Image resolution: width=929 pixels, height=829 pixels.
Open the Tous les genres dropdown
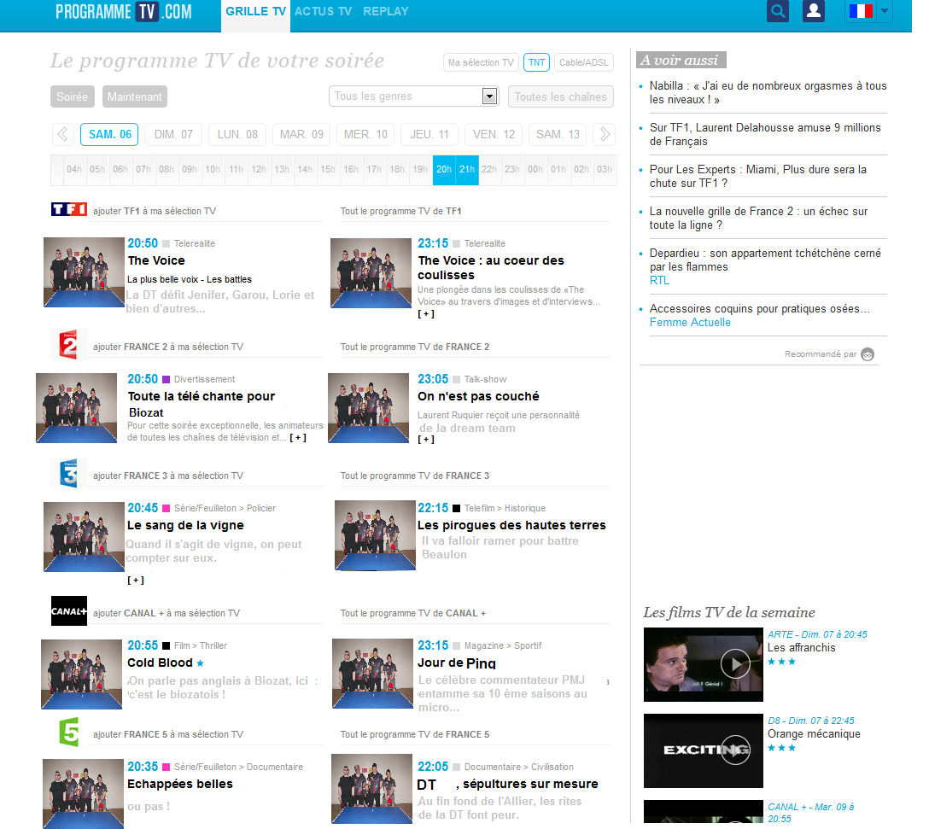pos(414,96)
